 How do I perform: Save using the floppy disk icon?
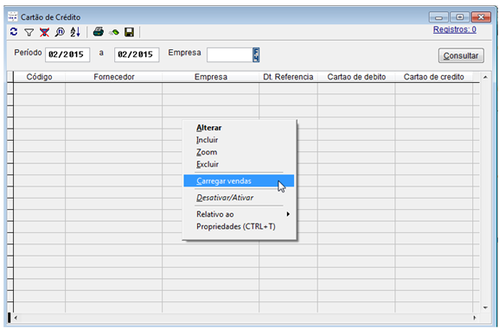[129, 32]
